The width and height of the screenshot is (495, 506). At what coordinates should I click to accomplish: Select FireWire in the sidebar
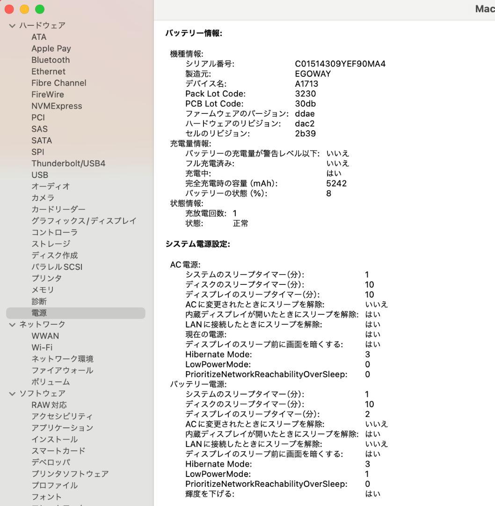(x=47, y=95)
